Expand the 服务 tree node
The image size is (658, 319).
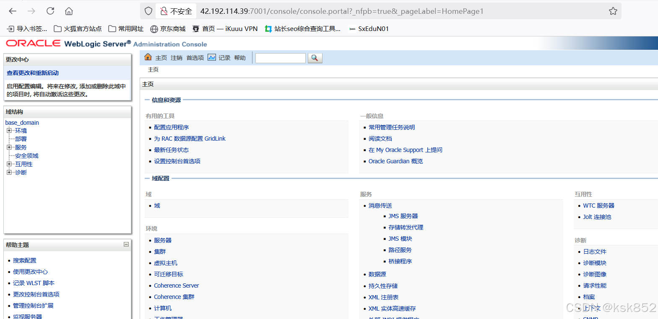pyautogui.click(x=9, y=147)
